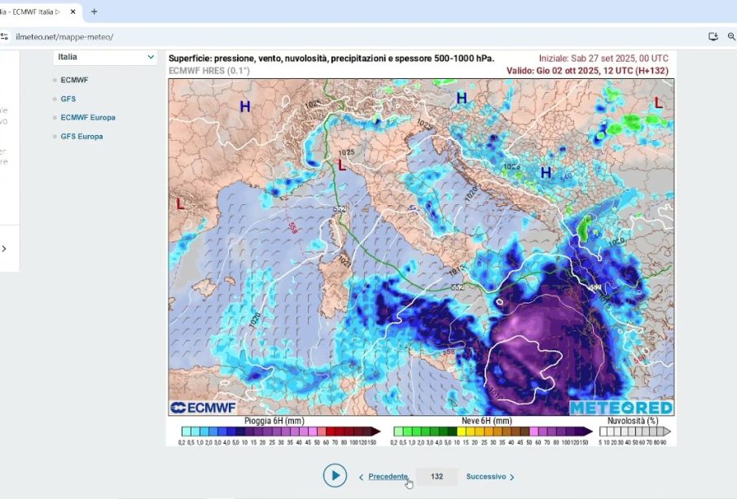737x499 pixels.
Task: Click the dropdown chevron next to Italia
Action: click(x=150, y=57)
